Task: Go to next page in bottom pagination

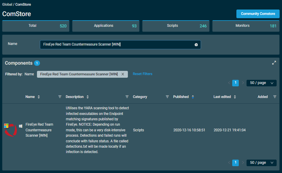Action: pos(243,163)
